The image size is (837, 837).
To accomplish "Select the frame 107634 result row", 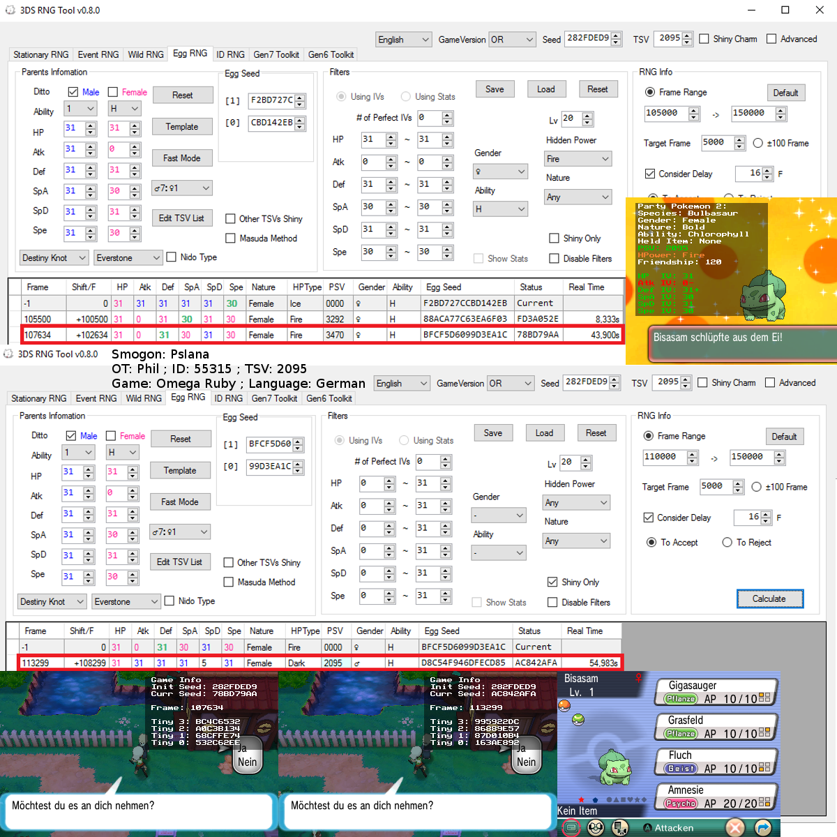I will pos(322,335).
